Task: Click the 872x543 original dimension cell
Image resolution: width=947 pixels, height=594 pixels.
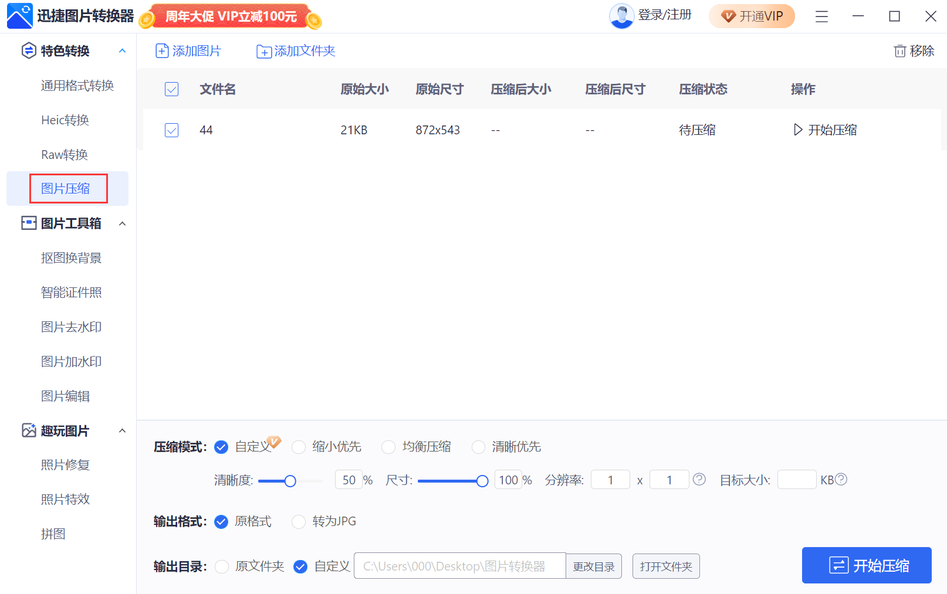Action: pyautogui.click(x=438, y=130)
